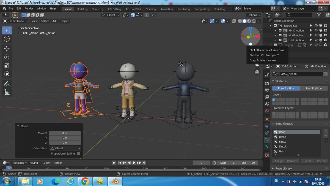Screen dimensions: 330x186
Task: Open the Object Mode dropdown
Action: [16, 21]
